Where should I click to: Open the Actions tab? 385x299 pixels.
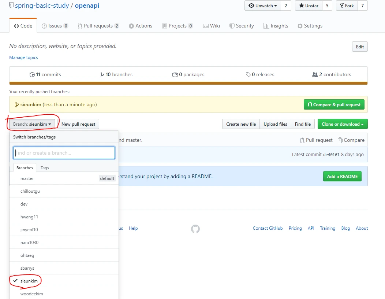point(141,26)
